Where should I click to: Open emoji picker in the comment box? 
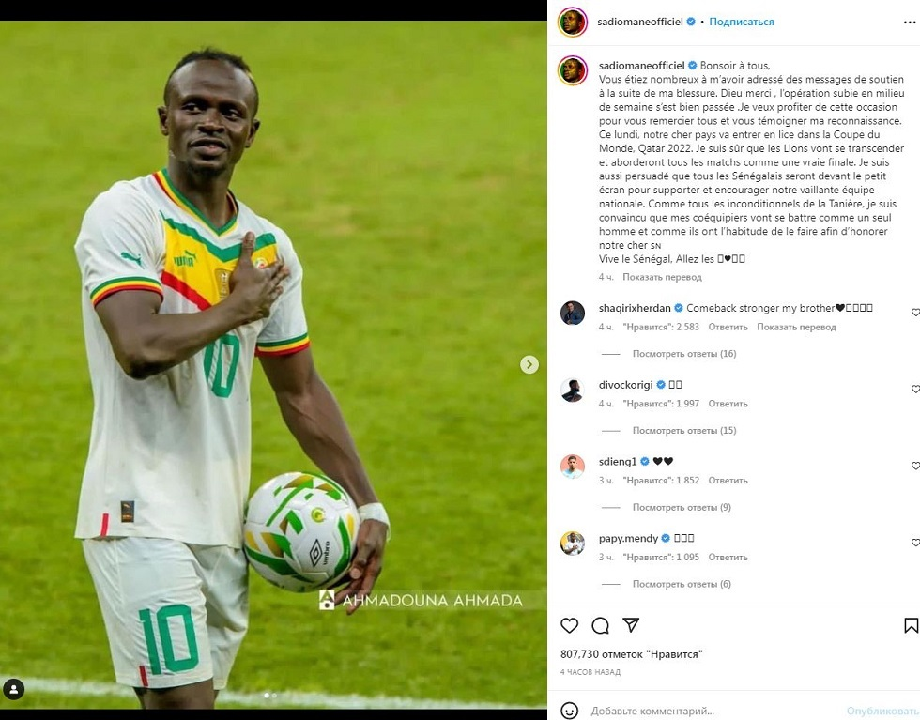tap(569, 711)
